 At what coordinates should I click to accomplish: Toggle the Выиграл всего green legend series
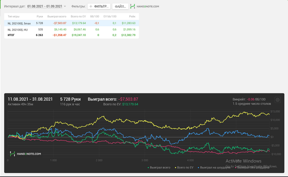tap(159, 168)
